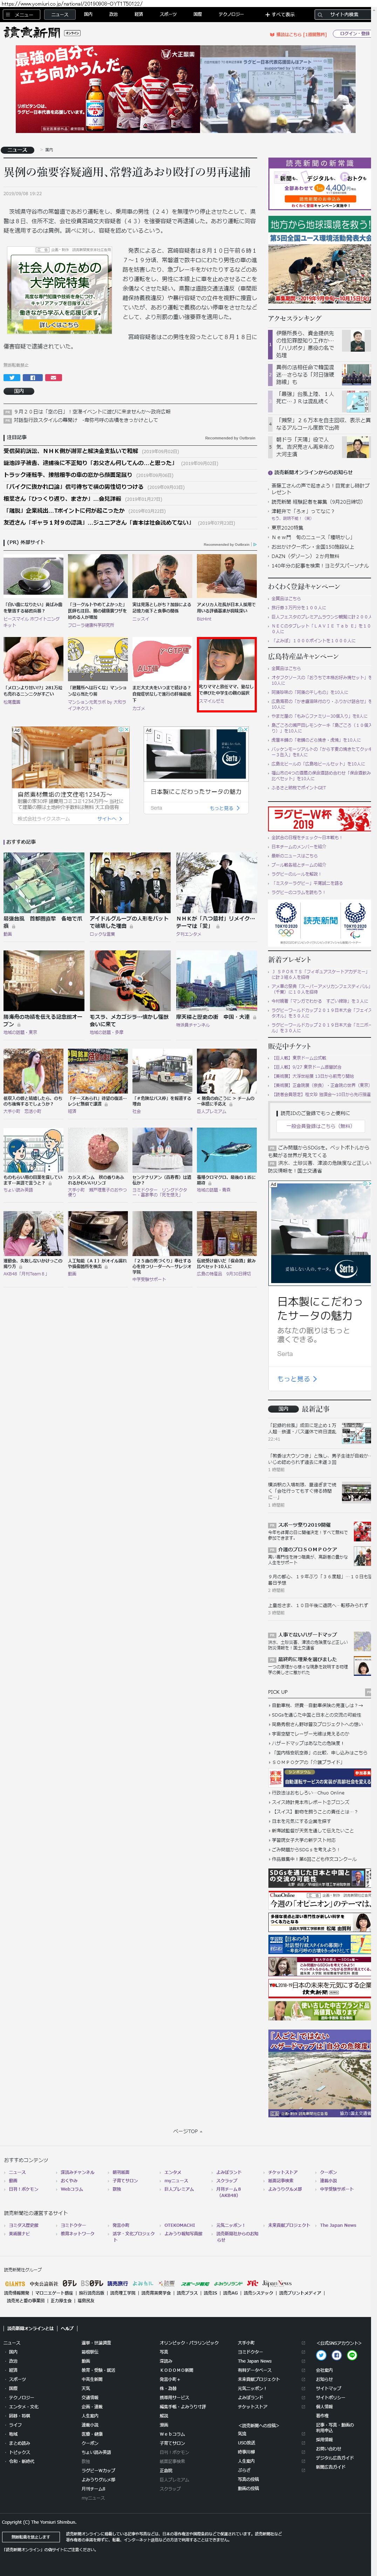
Task: Click the ラグビーW杯 2019 banner logo
Action: click(319, 818)
